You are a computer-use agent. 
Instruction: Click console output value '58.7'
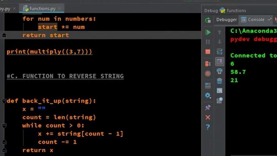(238, 72)
